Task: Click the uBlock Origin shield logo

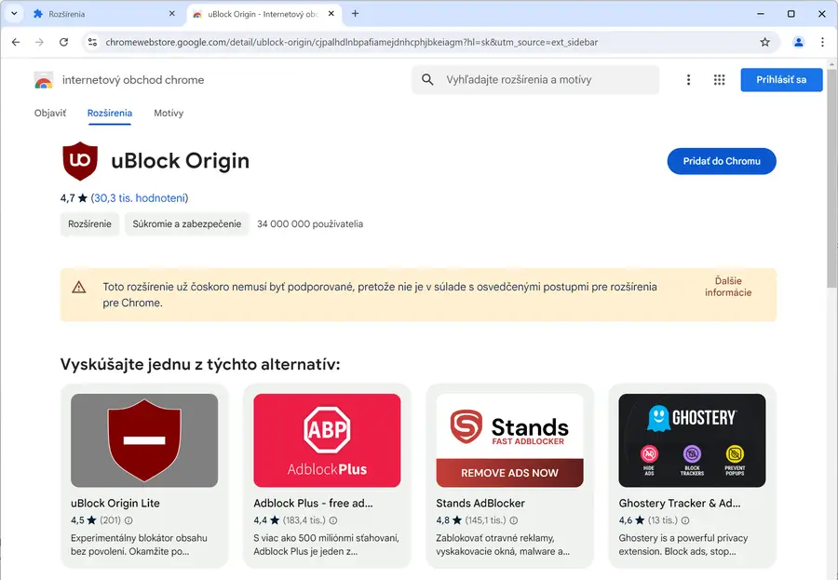Action: (x=80, y=161)
